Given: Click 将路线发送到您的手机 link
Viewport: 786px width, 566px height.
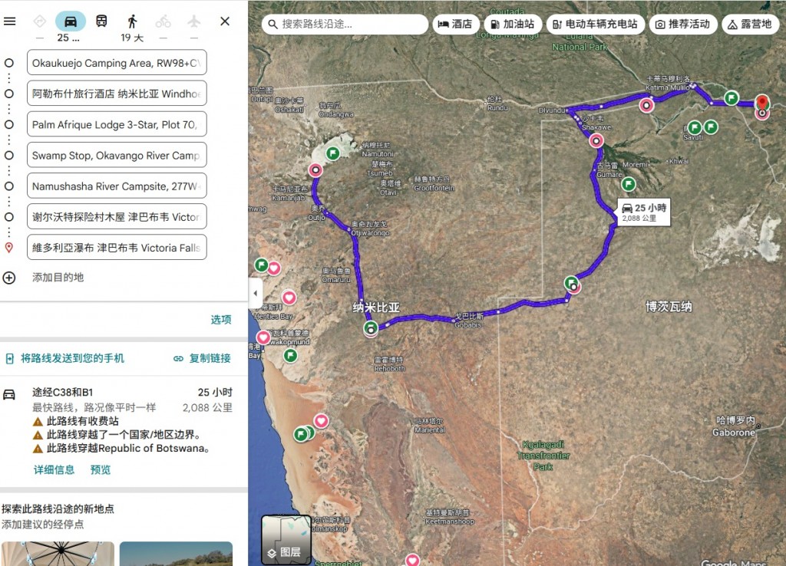Looking at the screenshot, I should click(65, 358).
